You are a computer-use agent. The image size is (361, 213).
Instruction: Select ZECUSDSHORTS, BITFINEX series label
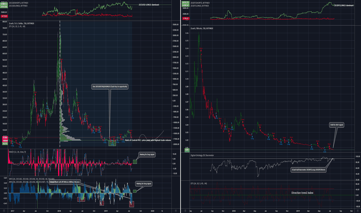(19, 3)
